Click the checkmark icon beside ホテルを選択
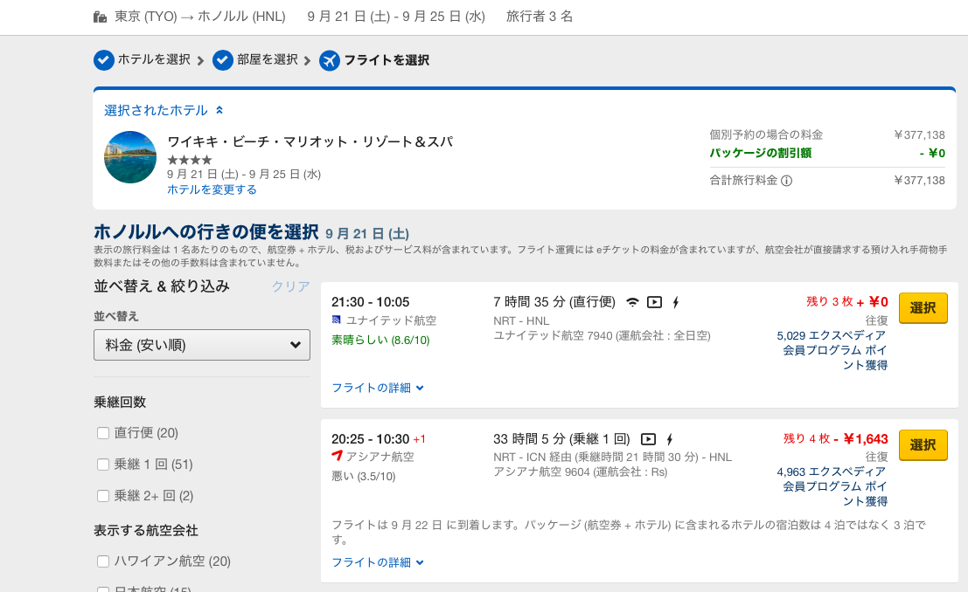Image resolution: width=968 pixels, height=592 pixels. [x=103, y=61]
